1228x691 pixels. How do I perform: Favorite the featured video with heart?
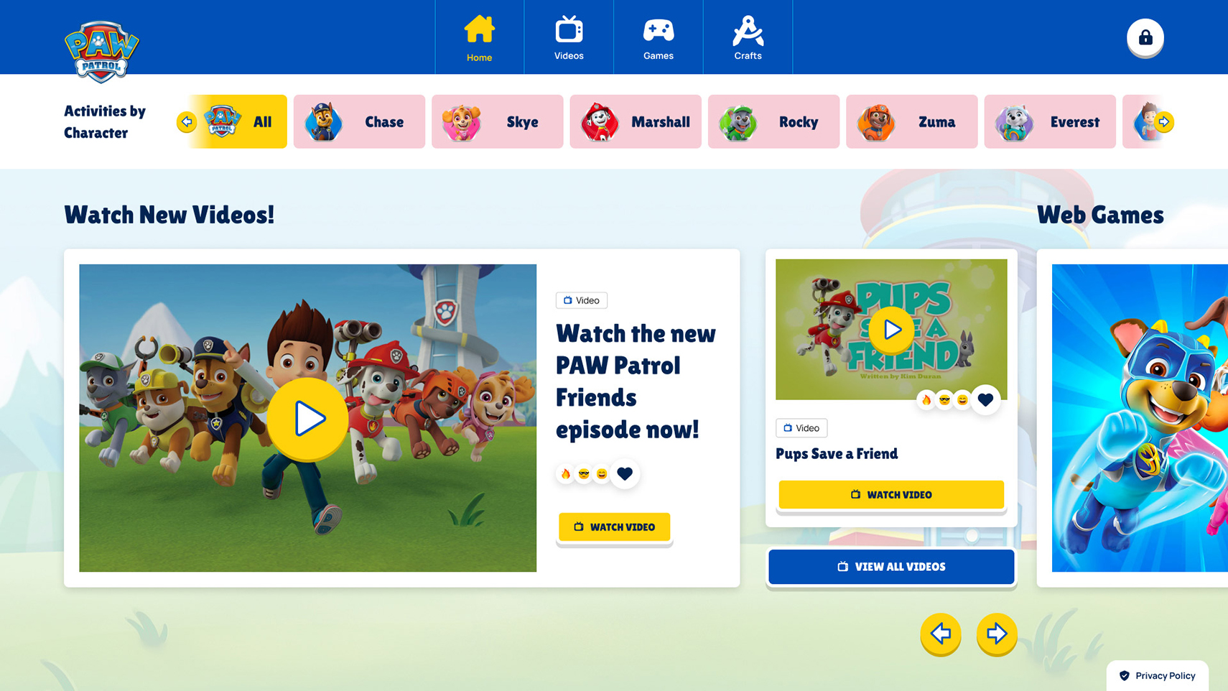[625, 473]
